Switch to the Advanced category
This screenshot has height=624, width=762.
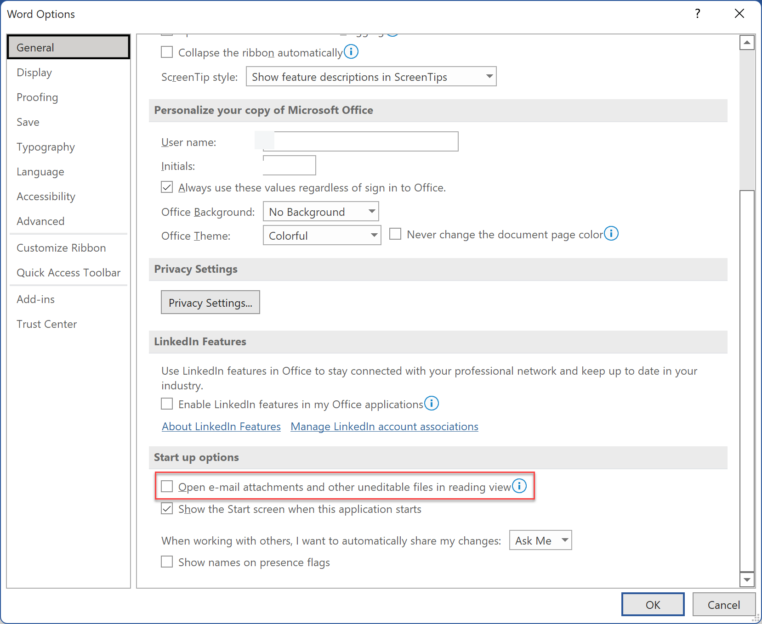click(x=68, y=221)
